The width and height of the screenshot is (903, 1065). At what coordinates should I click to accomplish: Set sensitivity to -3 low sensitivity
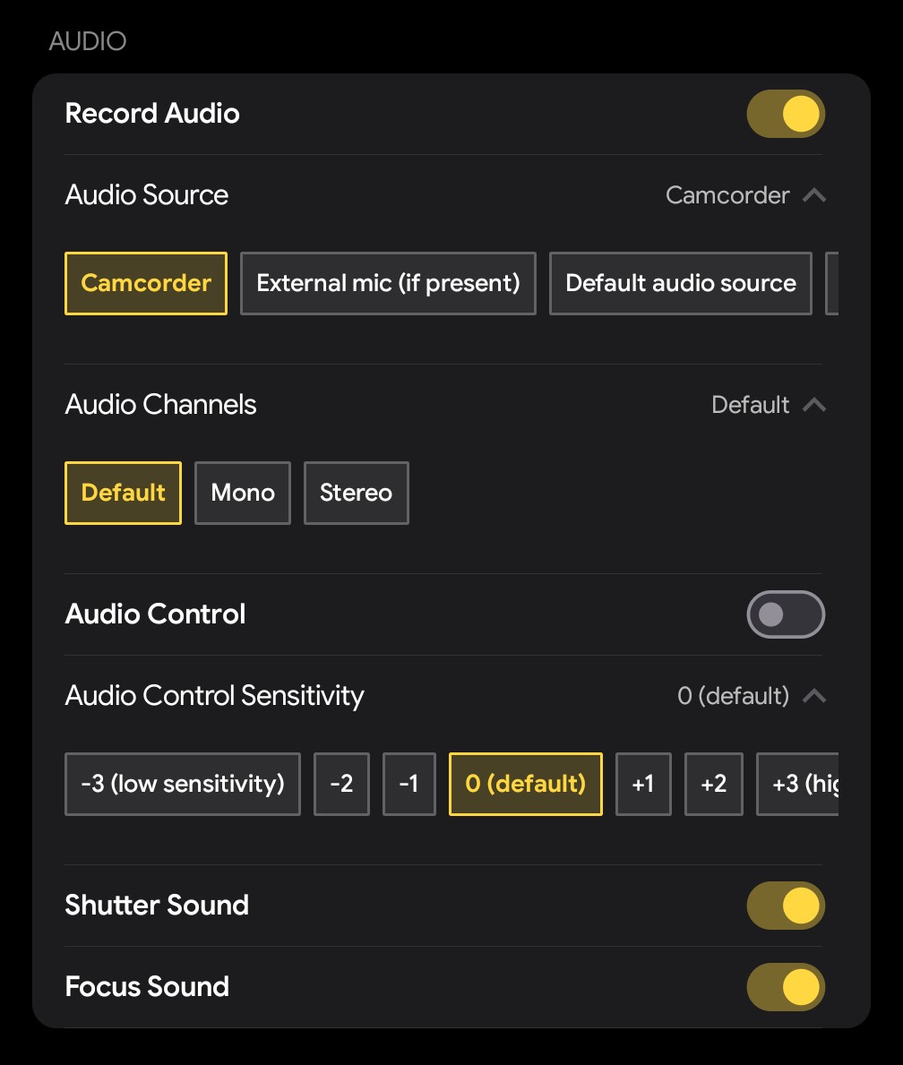coord(182,784)
